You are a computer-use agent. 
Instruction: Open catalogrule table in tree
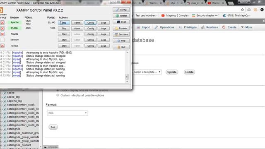tap(14, 129)
